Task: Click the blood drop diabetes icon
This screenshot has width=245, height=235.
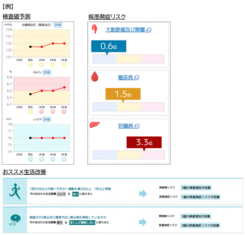Action: click(95, 76)
